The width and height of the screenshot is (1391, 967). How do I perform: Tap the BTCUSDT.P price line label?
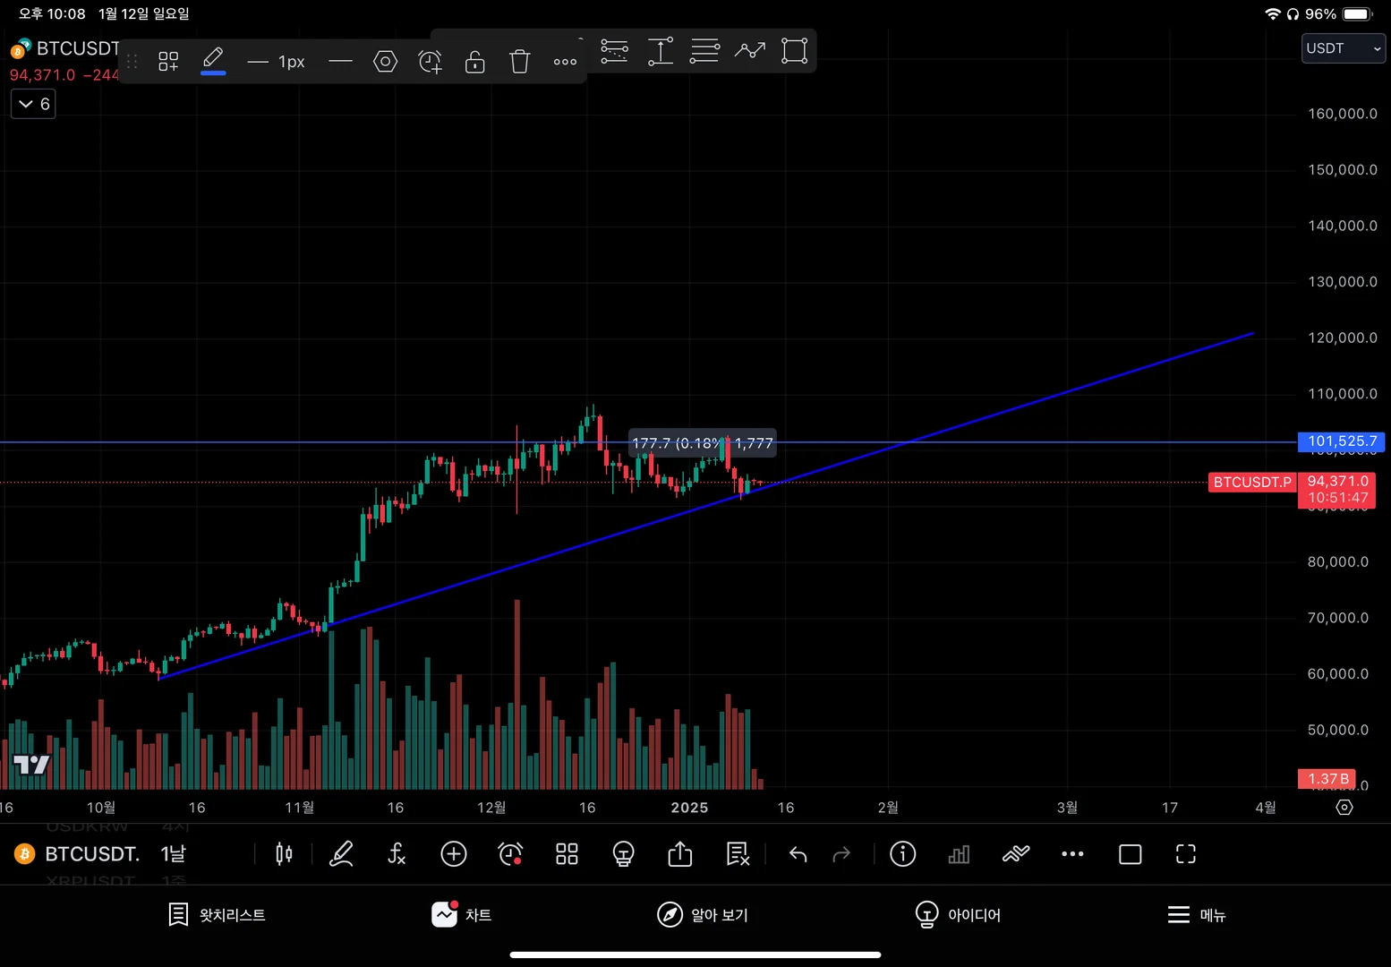point(1252,483)
